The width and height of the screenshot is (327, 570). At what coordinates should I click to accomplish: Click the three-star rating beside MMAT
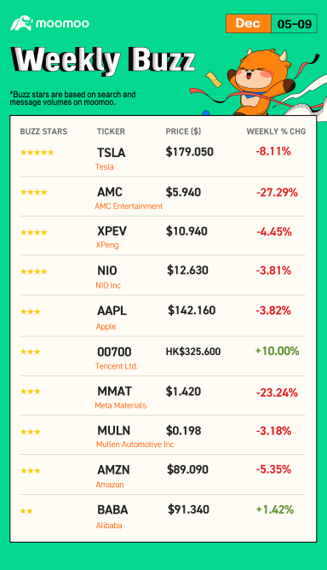point(31,392)
